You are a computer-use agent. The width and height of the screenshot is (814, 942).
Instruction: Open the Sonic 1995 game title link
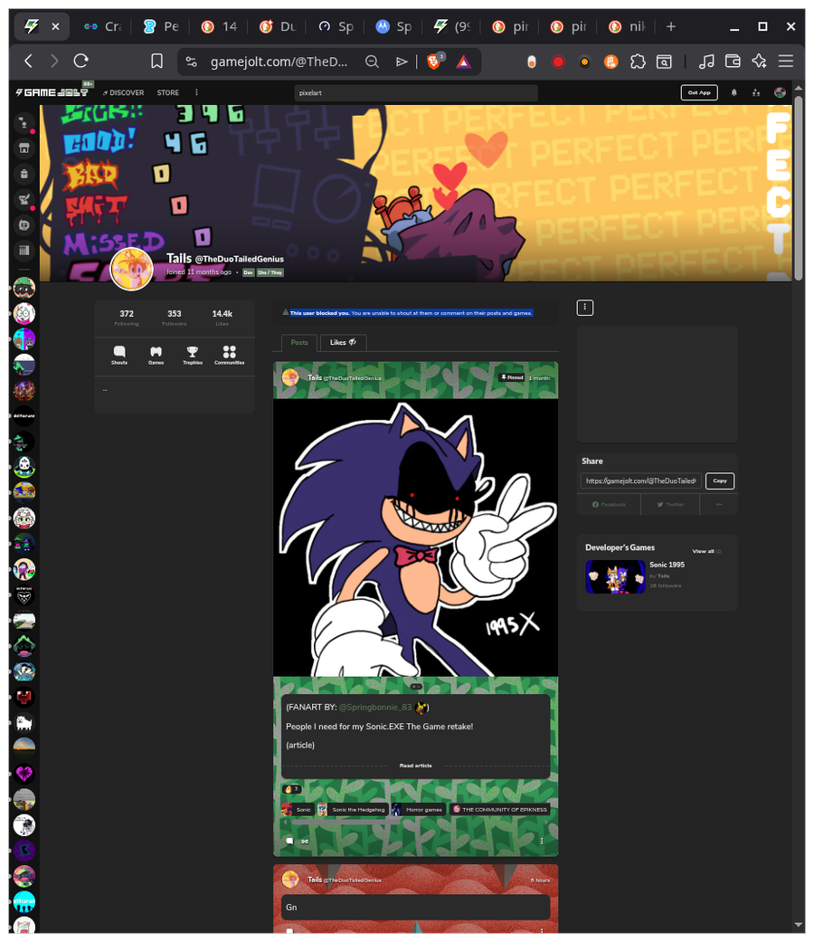coord(667,565)
